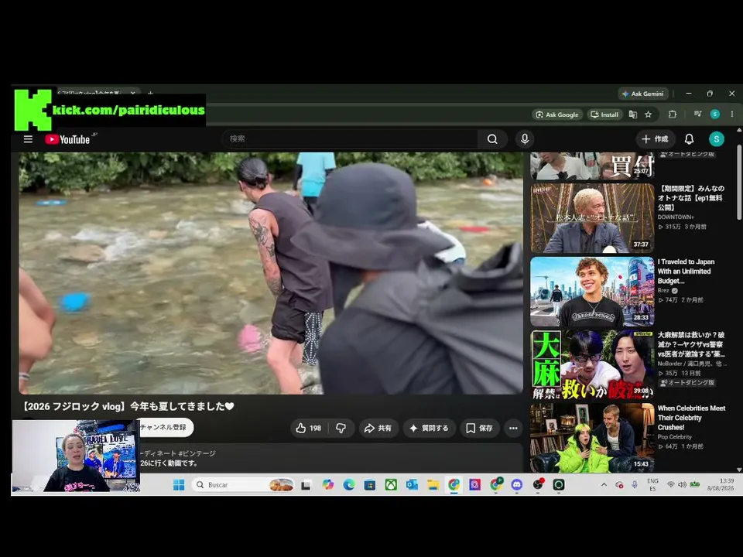Screen dimensions: 743x557
Task: Open the volume speaker tray icon
Action: (x=682, y=484)
